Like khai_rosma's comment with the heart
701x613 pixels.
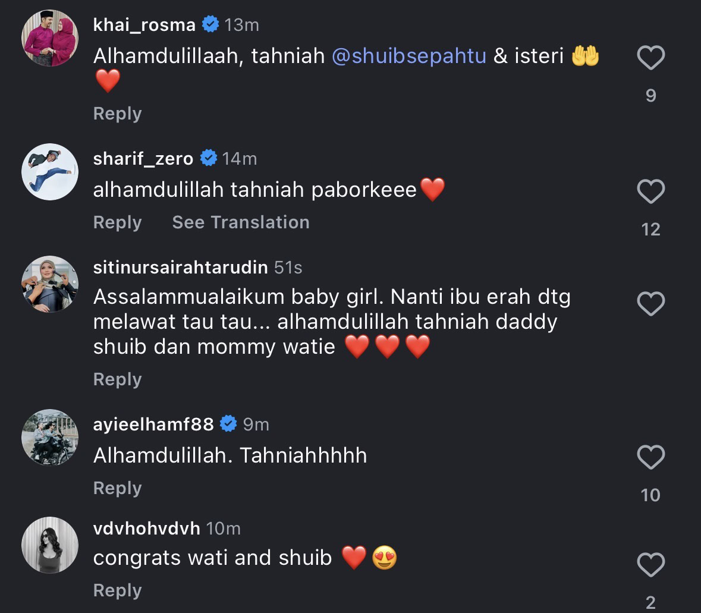tap(650, 59)
